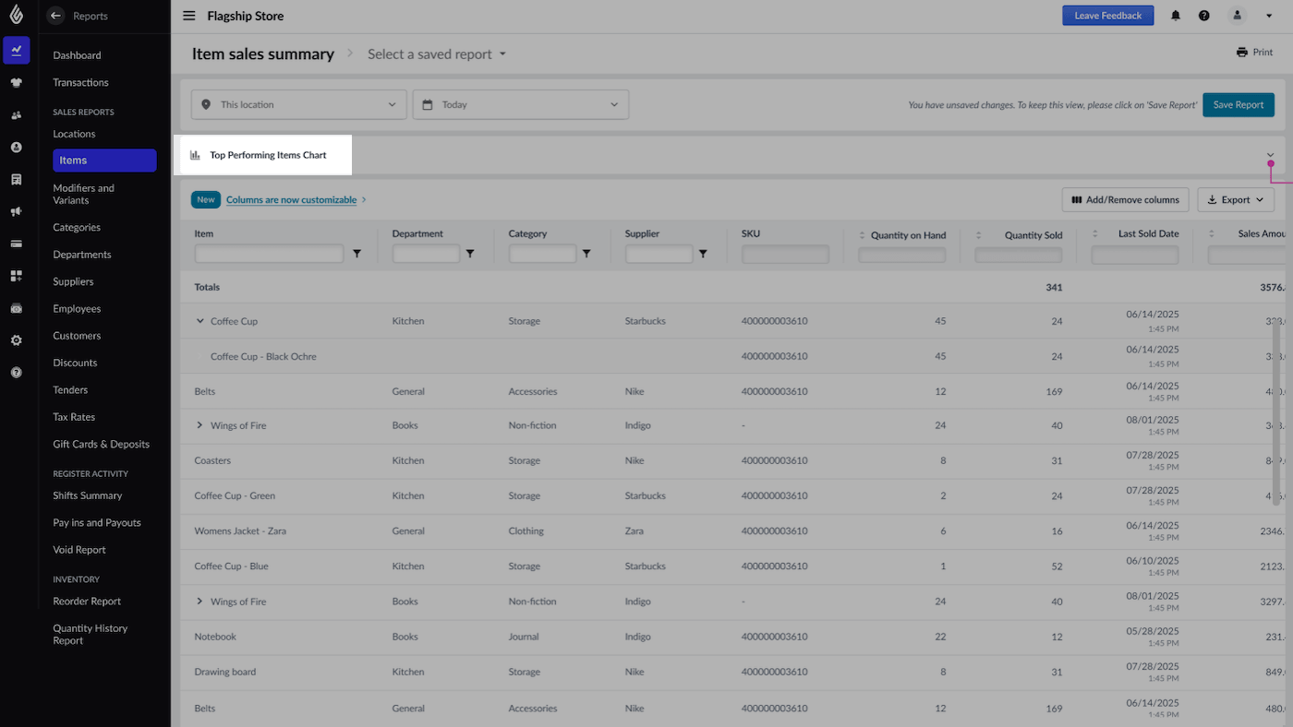The width and height of the screenshot is (1293, 727).
Task: Click the back arrow beside Reports
Action: click(x=55, y=16)
